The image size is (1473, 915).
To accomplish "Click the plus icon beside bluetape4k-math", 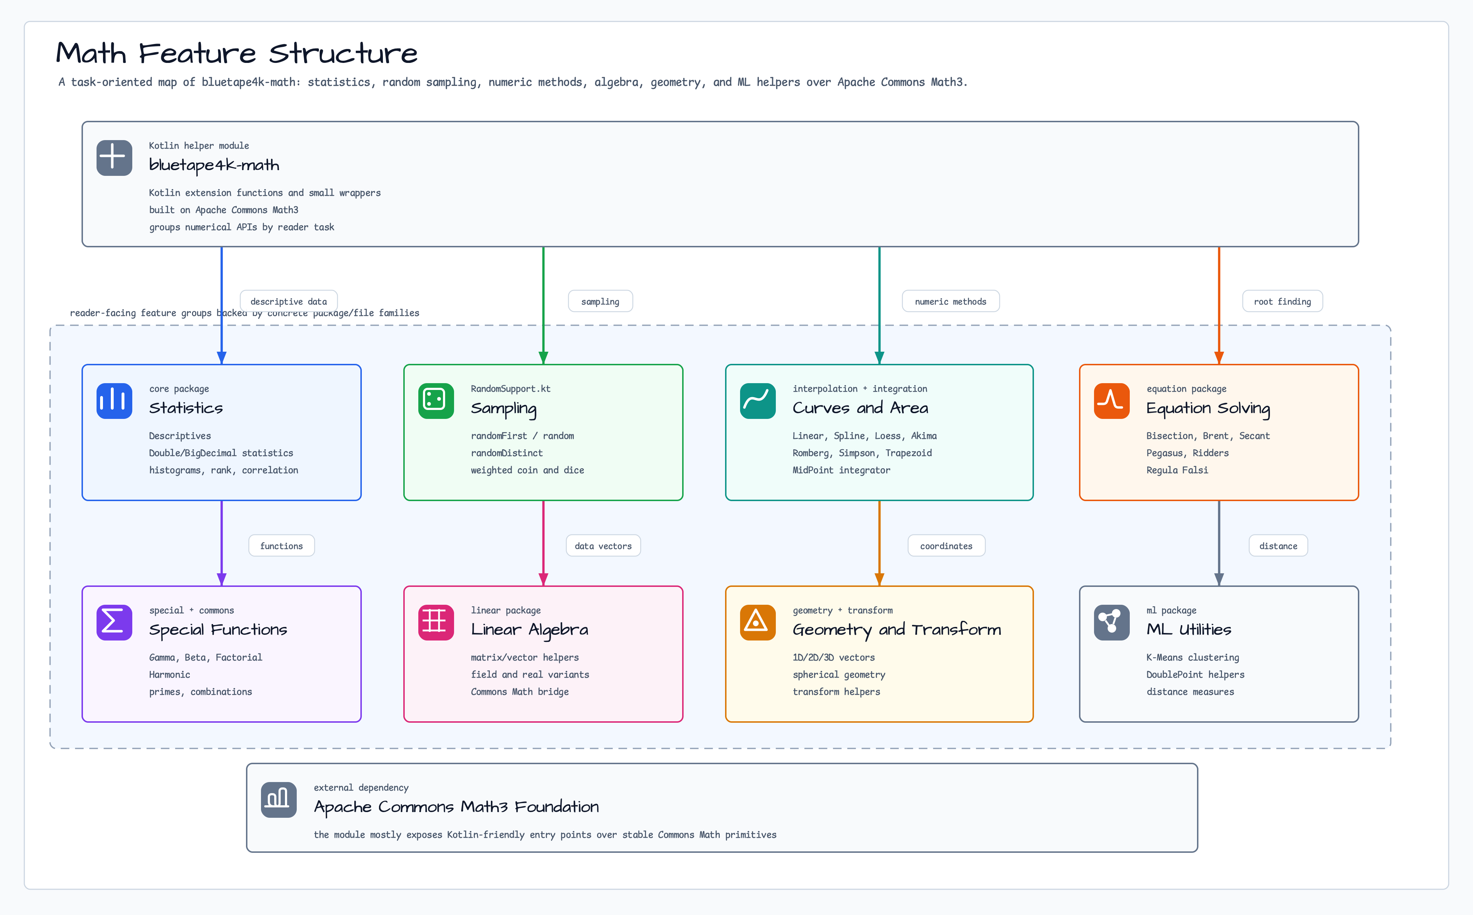I will click(114, 158).
